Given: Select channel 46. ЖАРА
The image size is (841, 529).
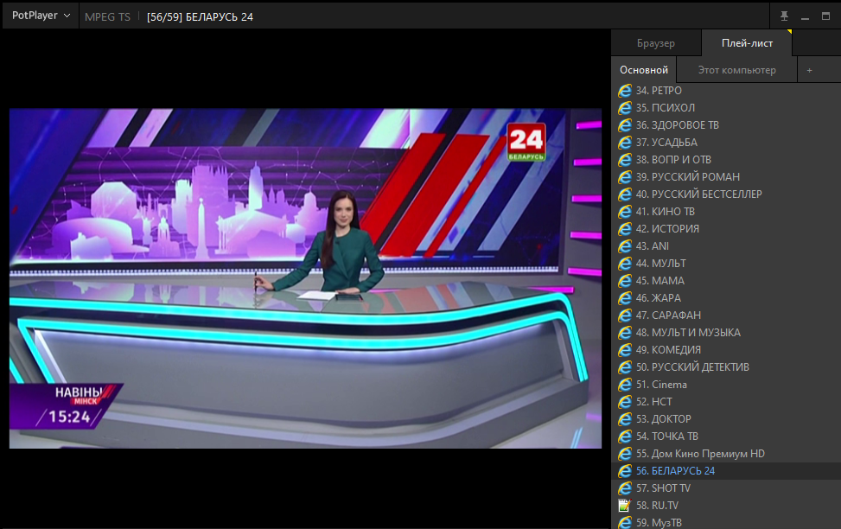Looking at the screenshot, I should click(x=726, y=297).
